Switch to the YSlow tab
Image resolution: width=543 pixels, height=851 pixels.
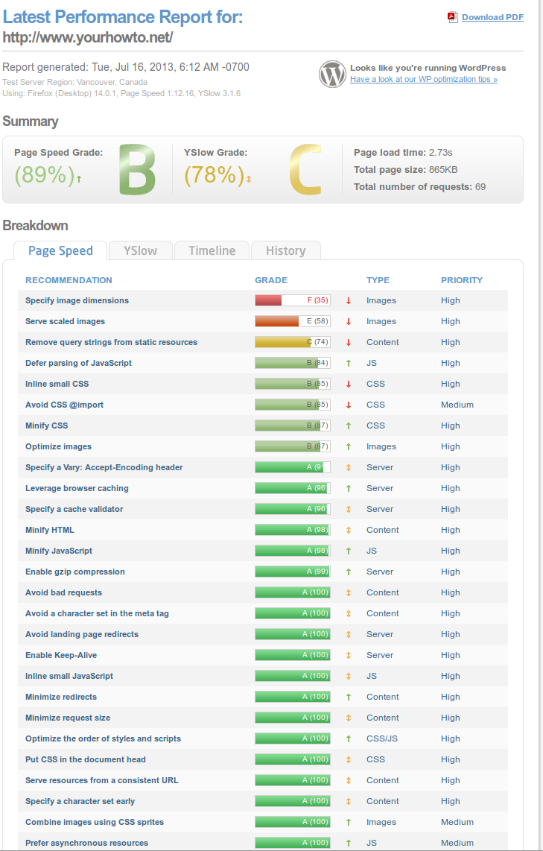(x=141, y=250)
